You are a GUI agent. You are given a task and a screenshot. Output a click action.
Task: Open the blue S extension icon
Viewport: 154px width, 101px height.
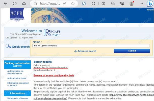[84, 4]
